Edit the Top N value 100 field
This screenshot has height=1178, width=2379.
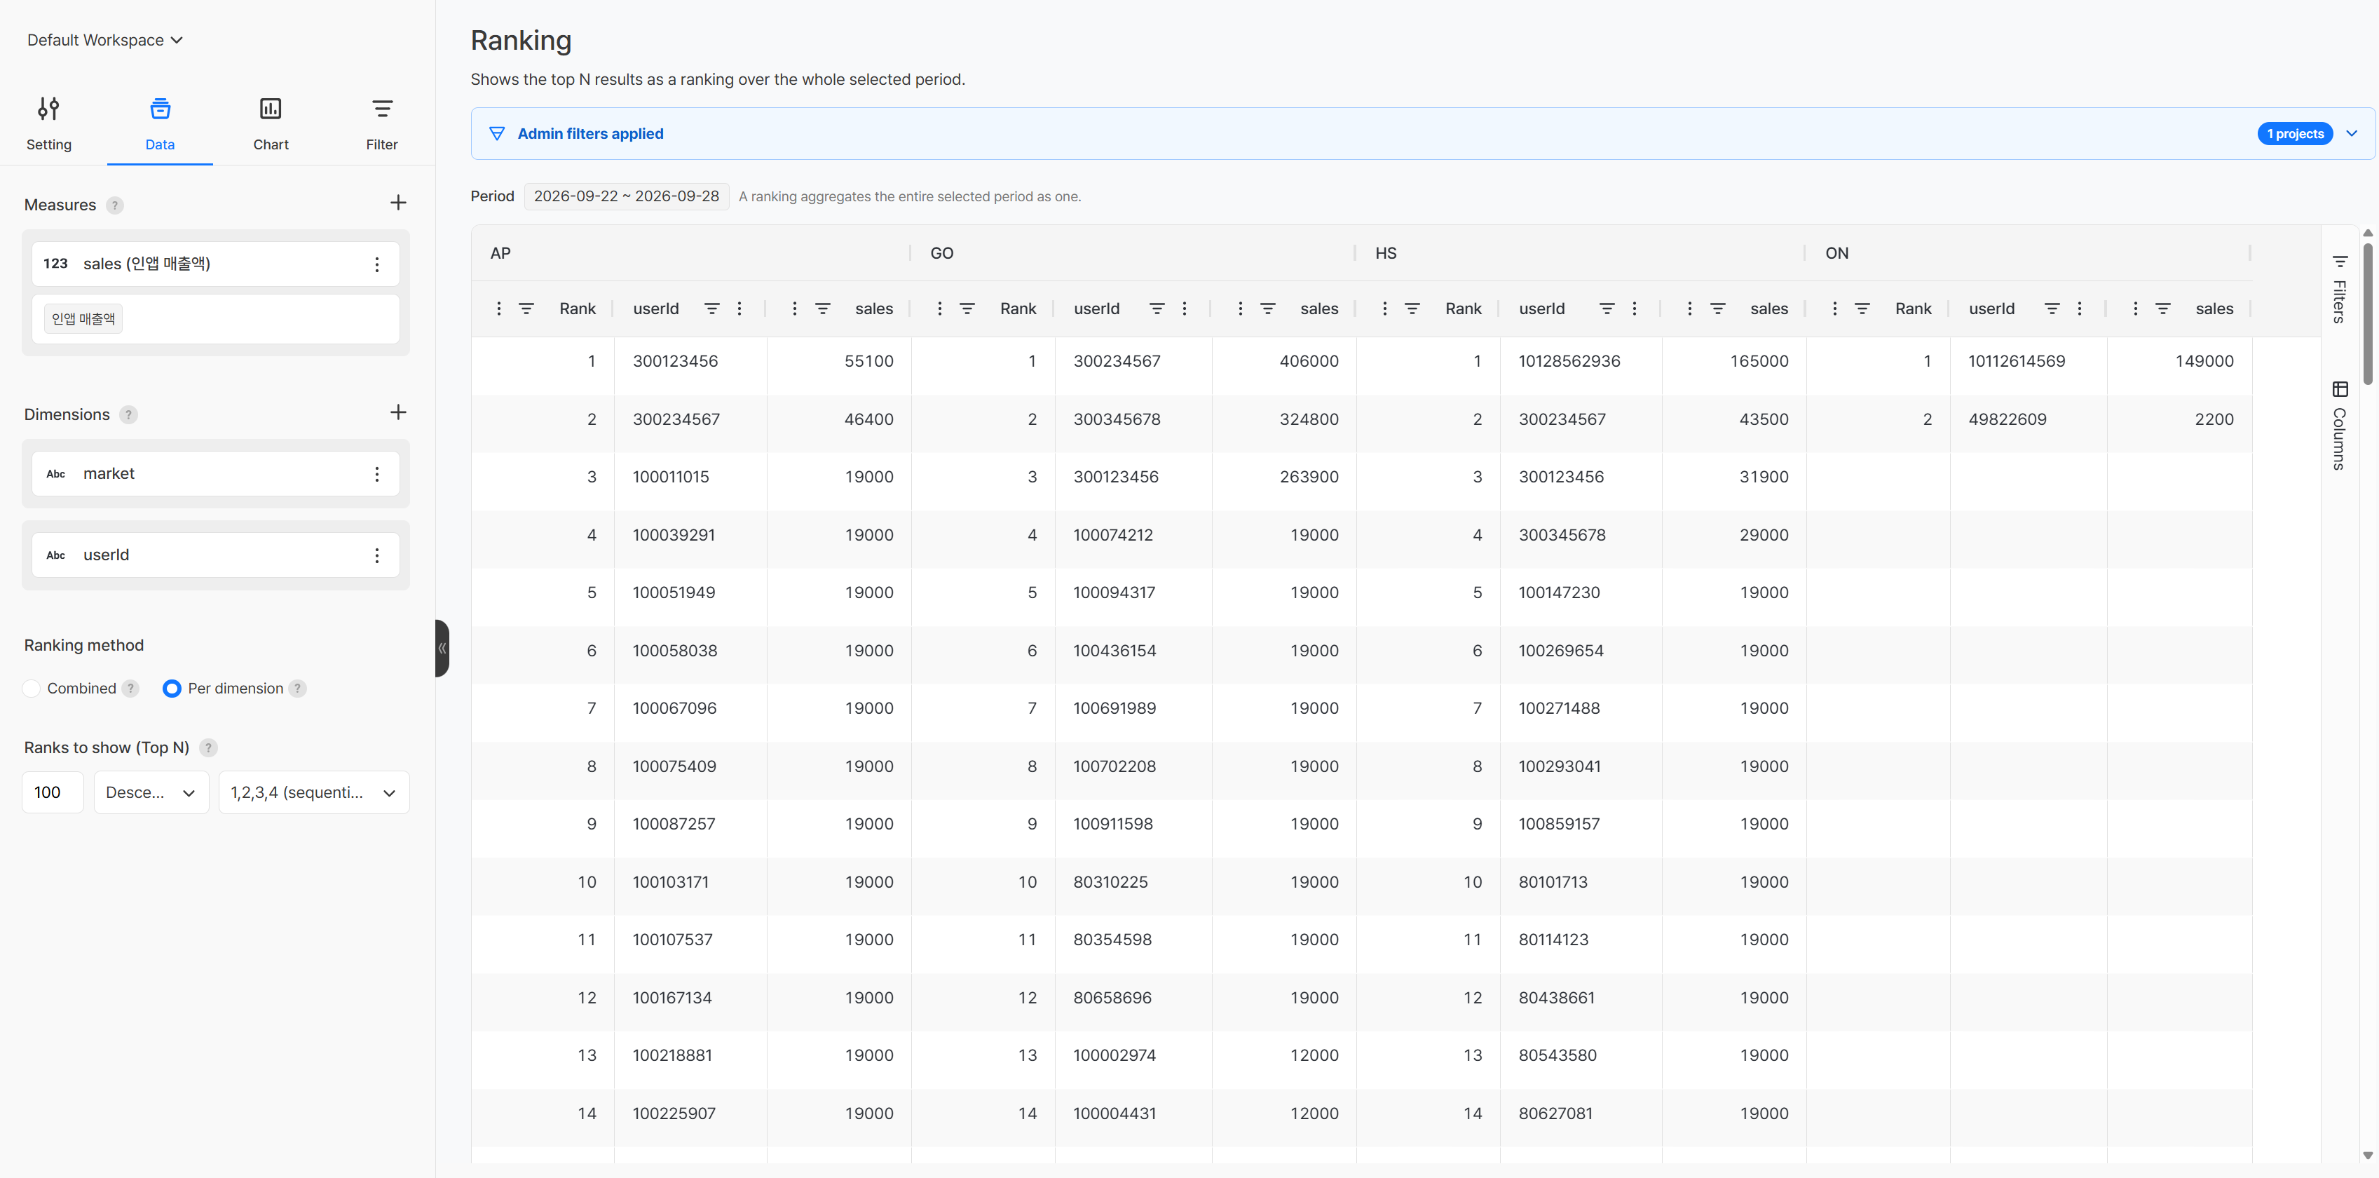point(53,793)
